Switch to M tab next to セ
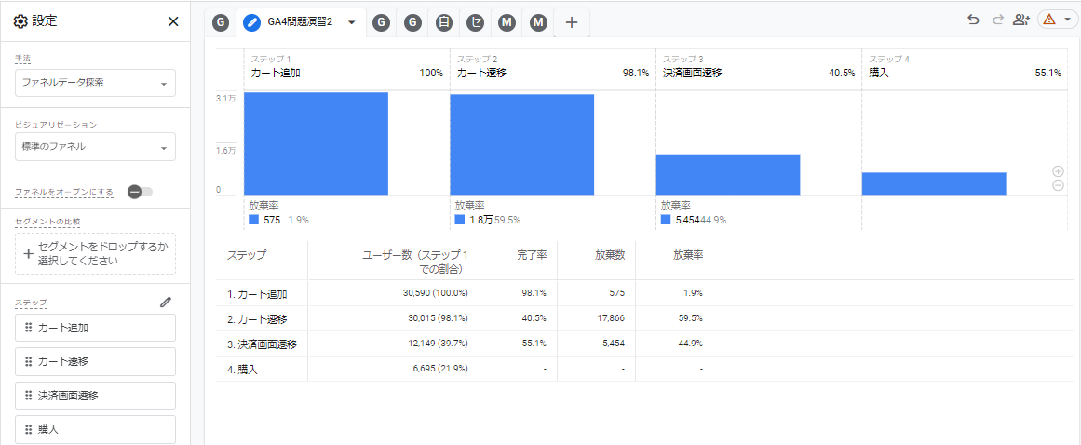 (507, 22)
